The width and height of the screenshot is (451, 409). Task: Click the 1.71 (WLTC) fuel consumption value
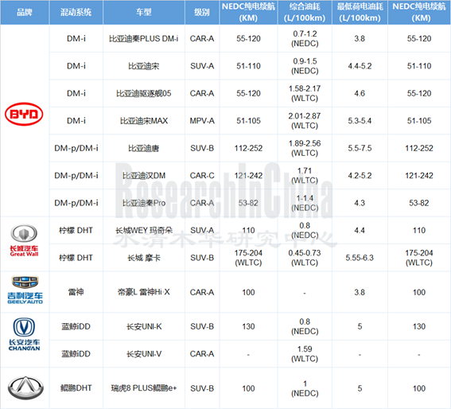[x=305, y=176]
